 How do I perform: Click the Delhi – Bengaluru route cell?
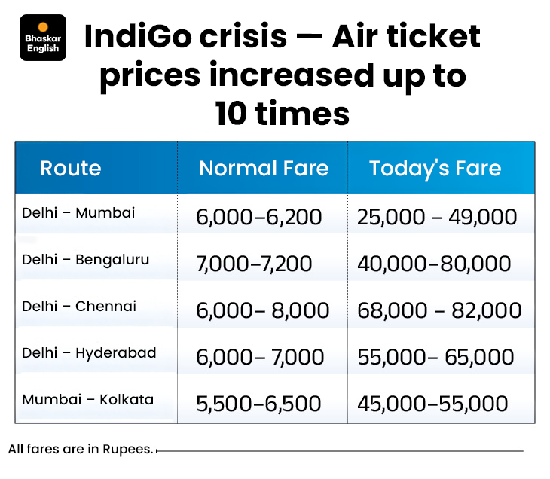click(86, 260)
